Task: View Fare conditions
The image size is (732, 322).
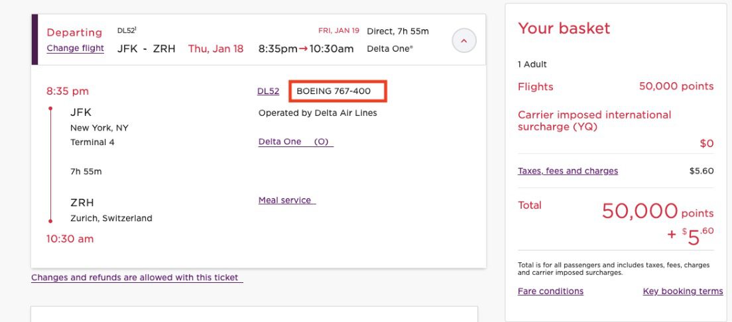Action: click(550, 292)
